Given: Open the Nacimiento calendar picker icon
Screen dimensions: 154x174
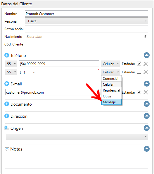Looking at the screenshot, I should 145,36.
